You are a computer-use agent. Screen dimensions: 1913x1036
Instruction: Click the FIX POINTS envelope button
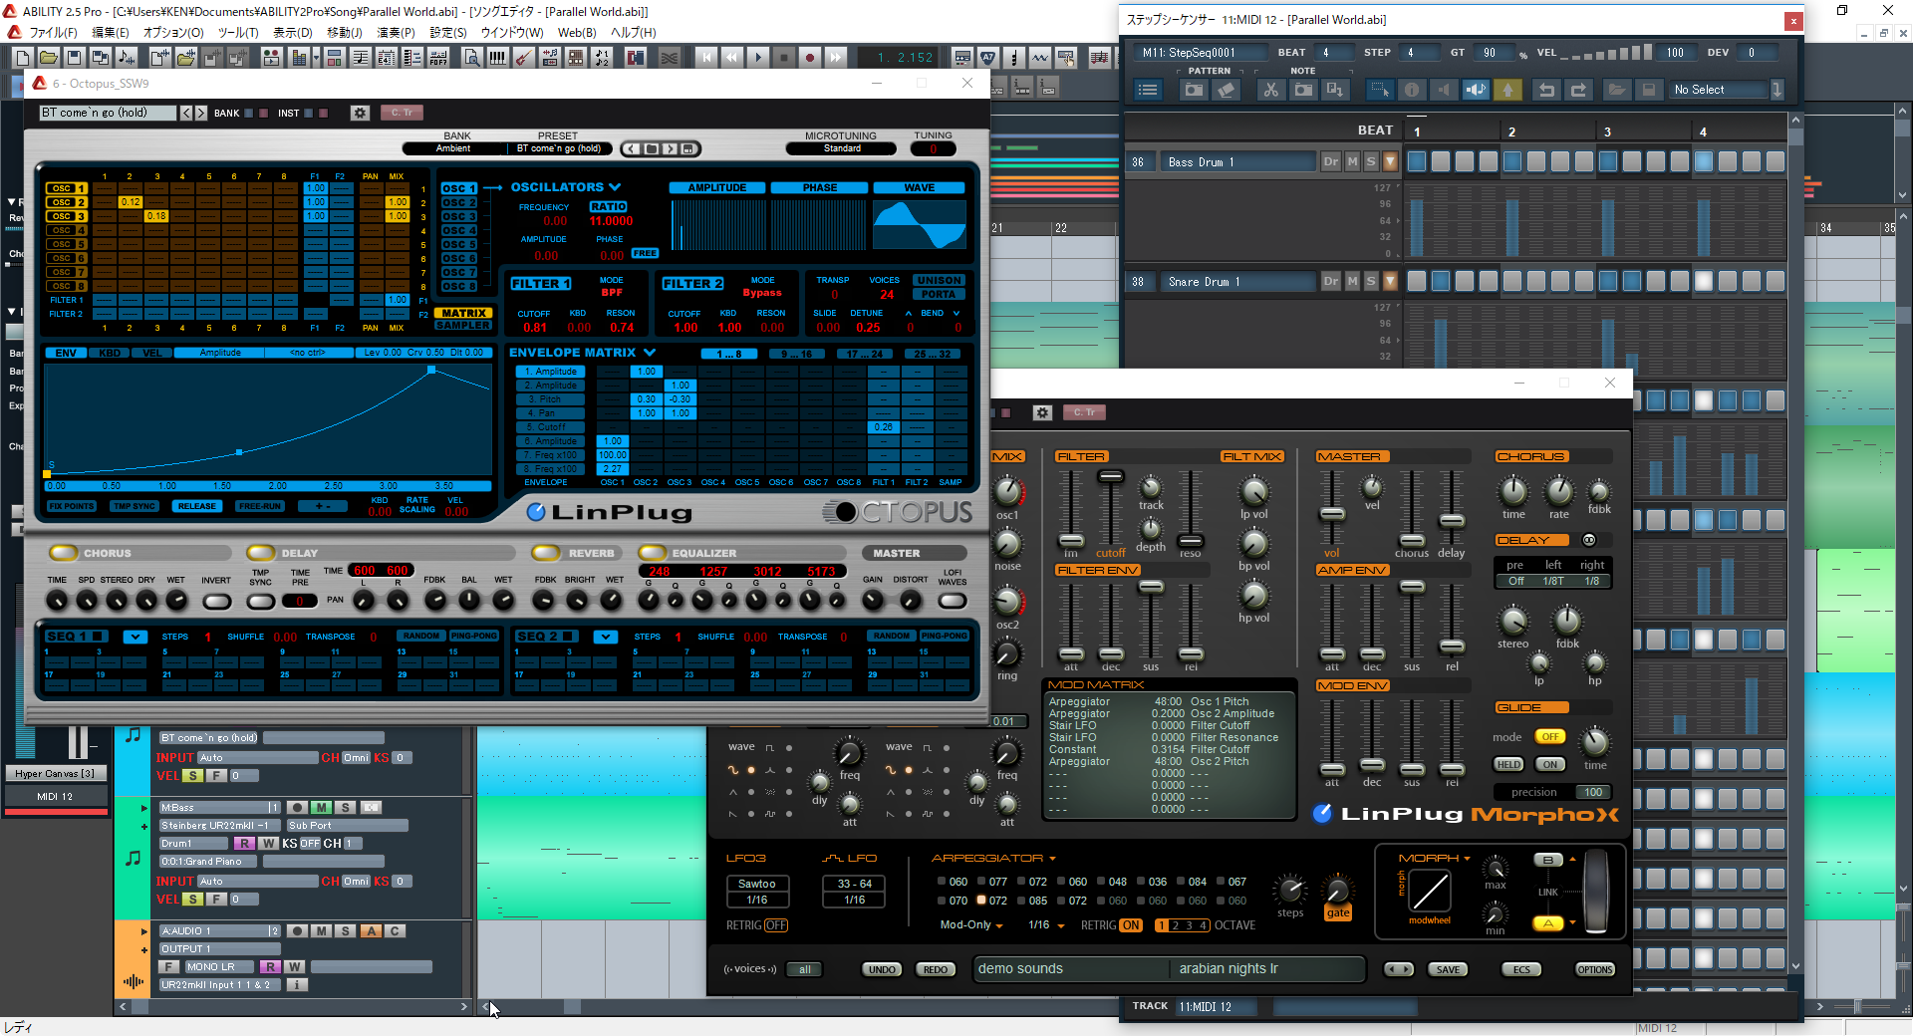[72, 506]
